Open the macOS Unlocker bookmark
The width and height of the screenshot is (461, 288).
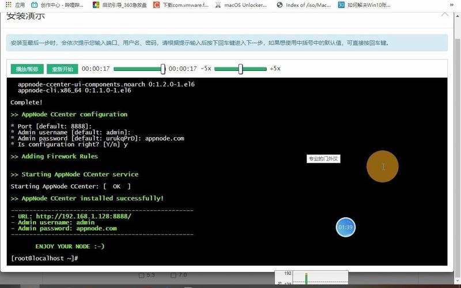pos(242,5)
